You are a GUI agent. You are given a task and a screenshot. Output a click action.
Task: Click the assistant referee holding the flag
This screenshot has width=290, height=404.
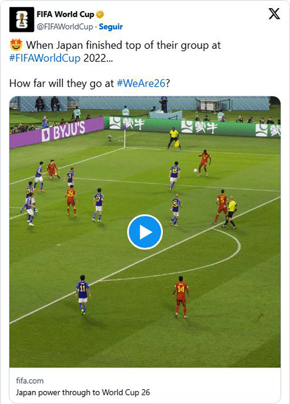(x=174, y=139)
